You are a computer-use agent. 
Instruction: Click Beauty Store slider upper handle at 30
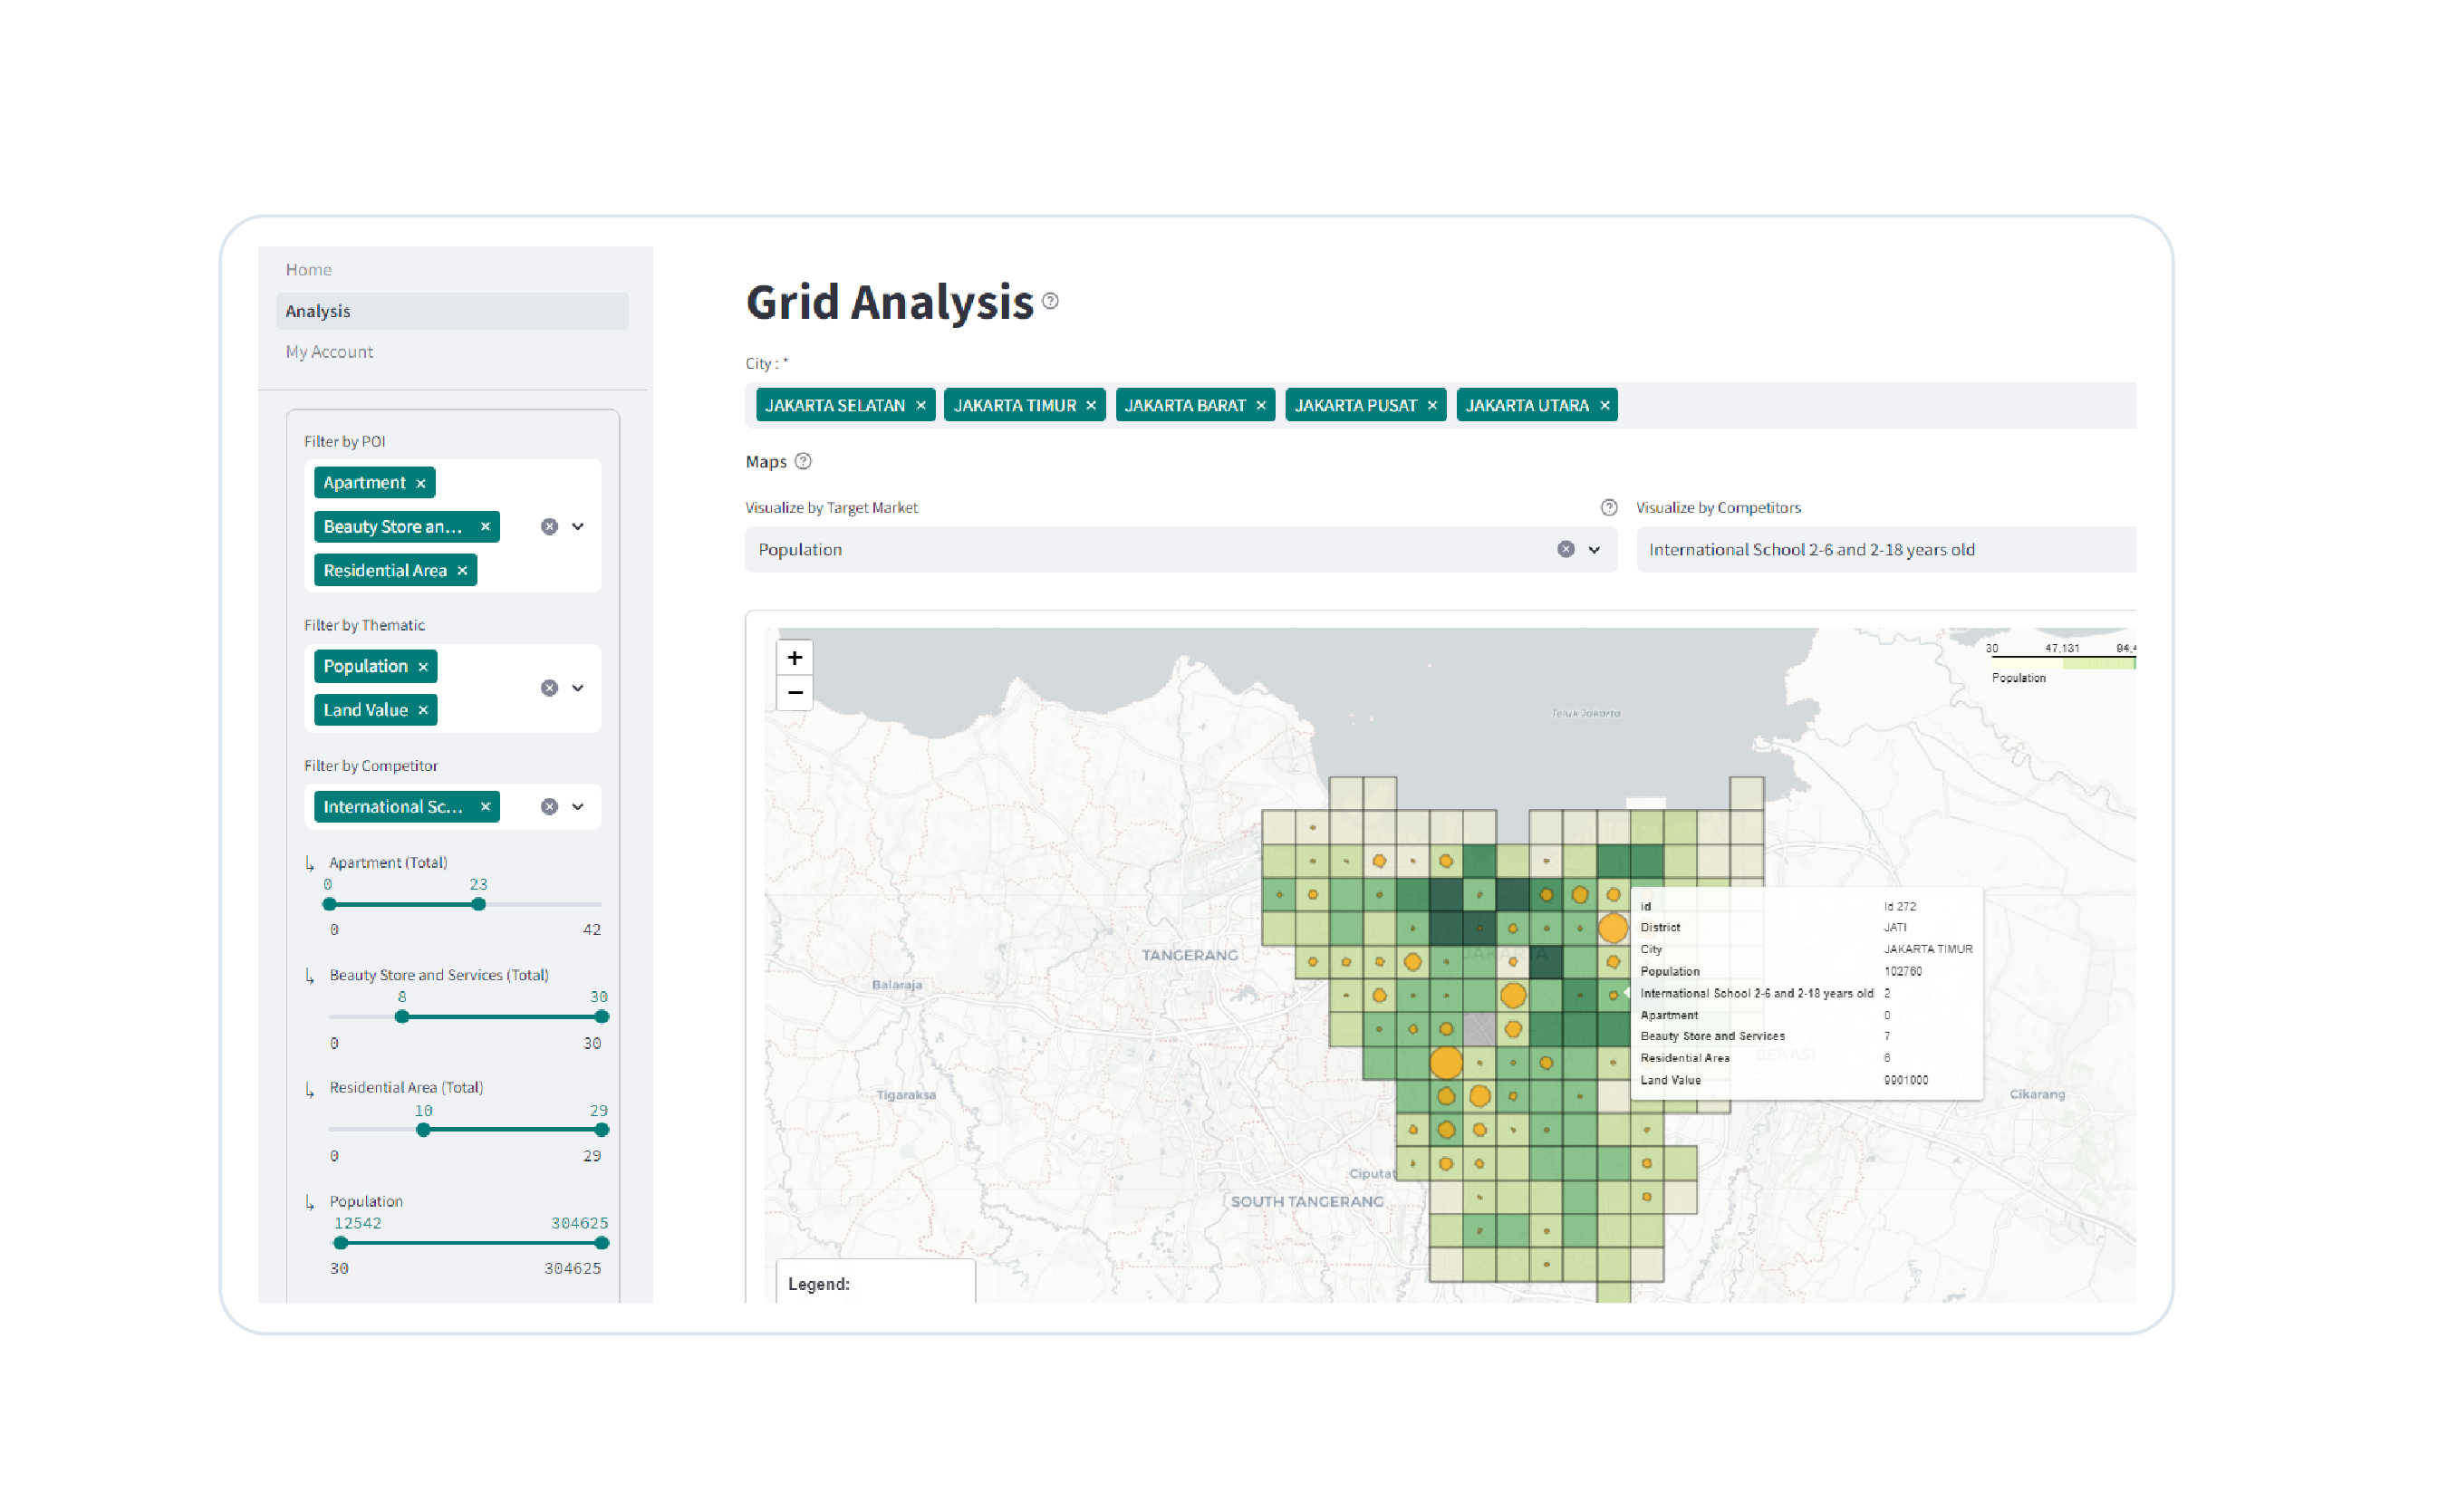(x=601, y=1017)
